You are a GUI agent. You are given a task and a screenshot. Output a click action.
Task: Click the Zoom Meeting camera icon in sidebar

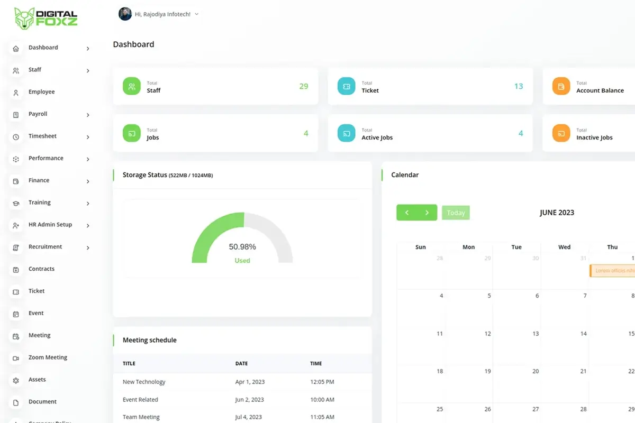16,358
